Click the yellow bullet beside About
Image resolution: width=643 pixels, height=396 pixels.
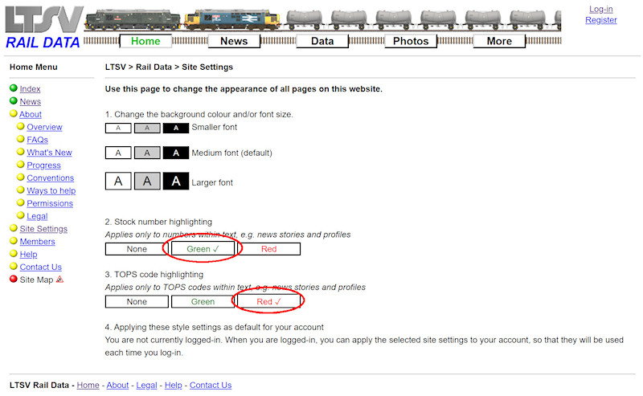click(x=14, y=114)
